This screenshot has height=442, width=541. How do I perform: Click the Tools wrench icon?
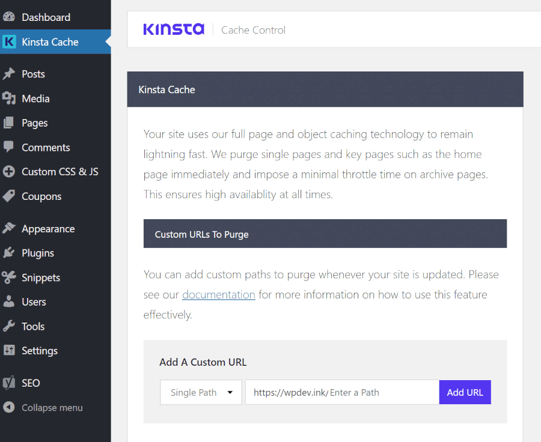pos(9,326)
